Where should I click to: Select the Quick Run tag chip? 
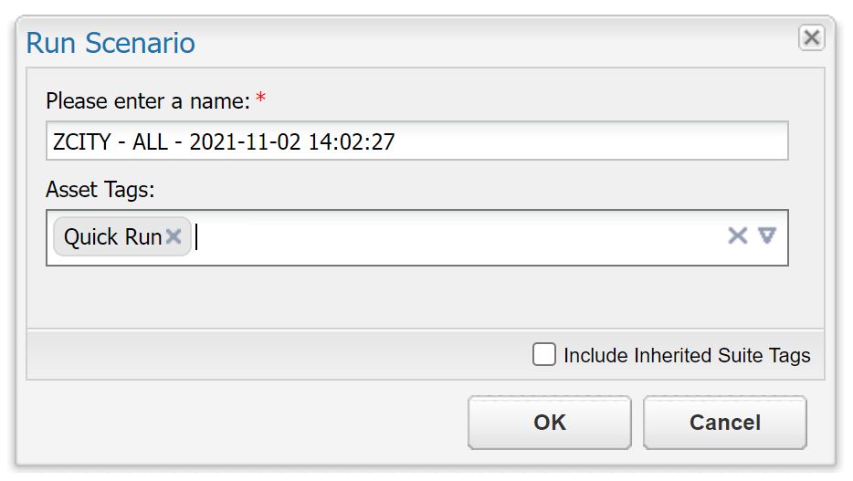coord(113,237)
